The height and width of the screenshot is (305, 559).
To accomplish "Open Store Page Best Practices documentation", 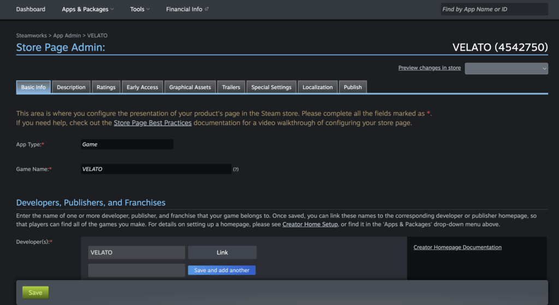I will click(x=153, y=123).
